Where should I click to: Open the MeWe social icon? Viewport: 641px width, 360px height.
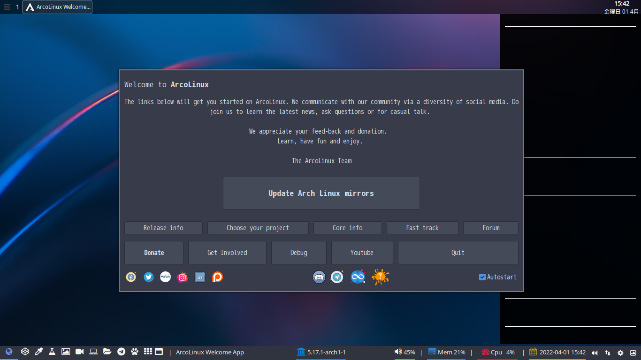(165, 277)
